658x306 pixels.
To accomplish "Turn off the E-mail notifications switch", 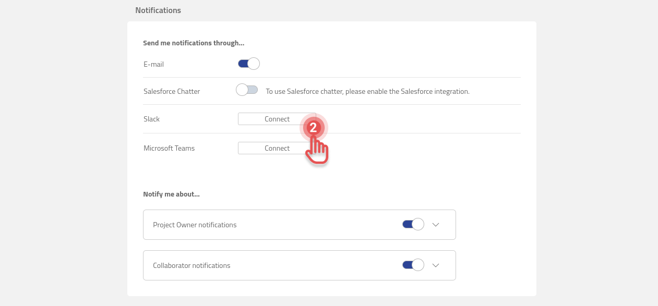I will coord(248,64).
